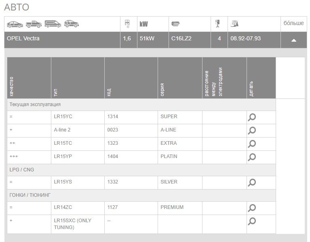Click the kW power column header
Image resolution: width=310 pixels, height=242 pixels.
tap(143, 24)
